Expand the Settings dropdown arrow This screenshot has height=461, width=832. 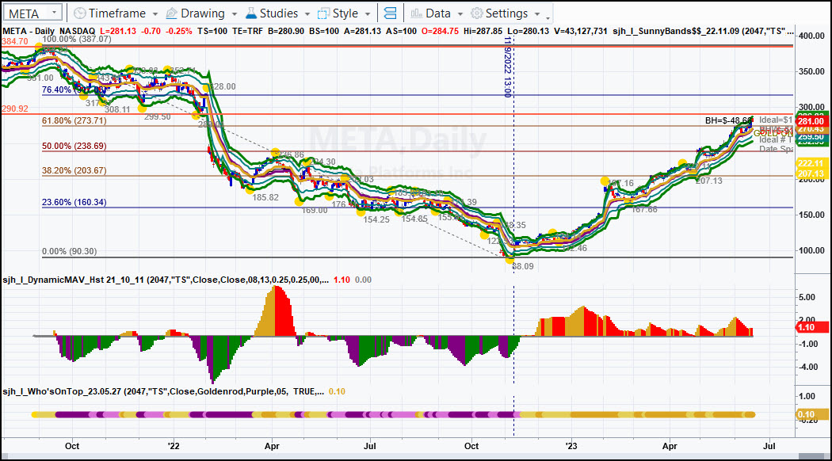(x=537, y=14)
